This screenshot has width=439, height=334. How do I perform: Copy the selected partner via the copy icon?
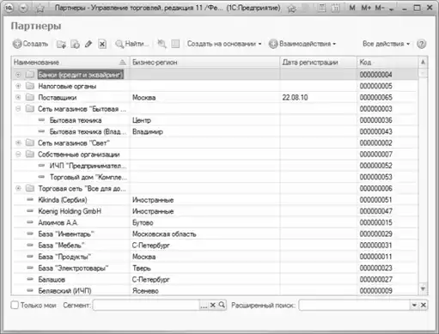pos(75,44)
